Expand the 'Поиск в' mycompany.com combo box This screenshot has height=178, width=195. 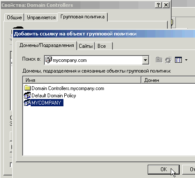pyautogui.click(x=146, y=60)
